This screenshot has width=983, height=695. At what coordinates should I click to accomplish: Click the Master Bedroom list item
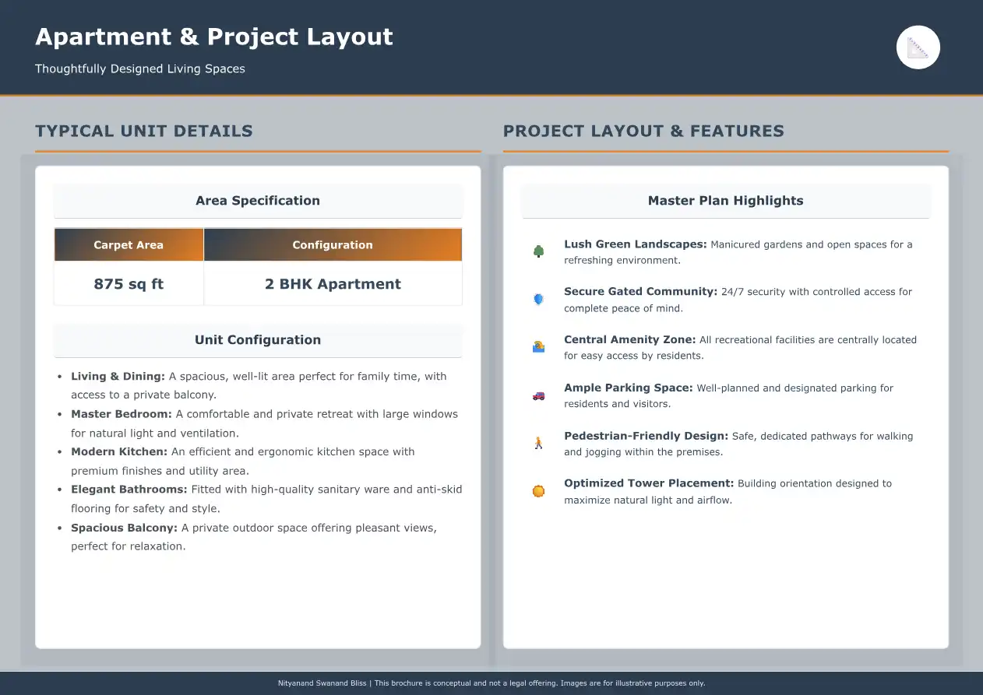tap(264, 423)
